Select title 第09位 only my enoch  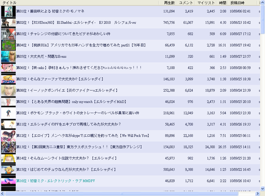click(x=71, y=102)
